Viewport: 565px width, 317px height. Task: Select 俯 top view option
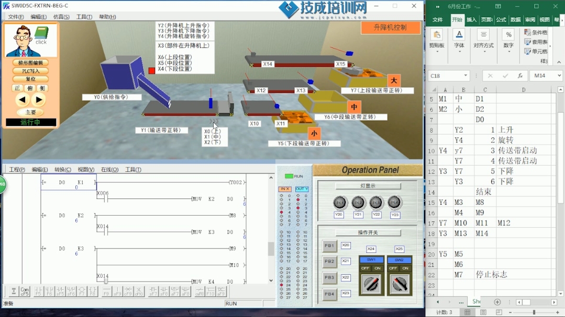point(30,88)
